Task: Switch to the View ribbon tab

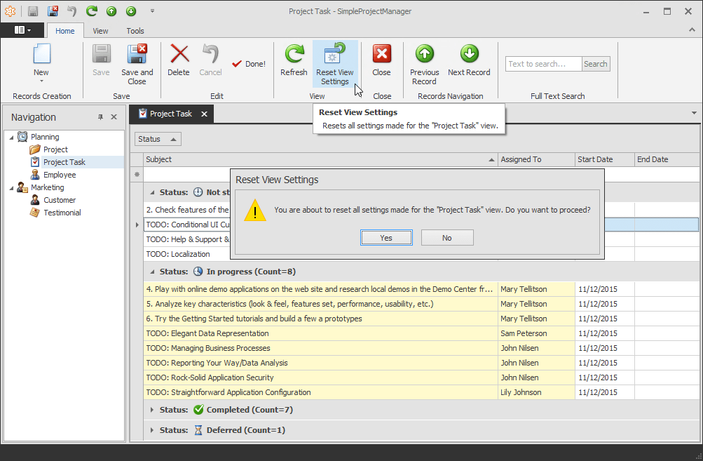Action: 100,31
